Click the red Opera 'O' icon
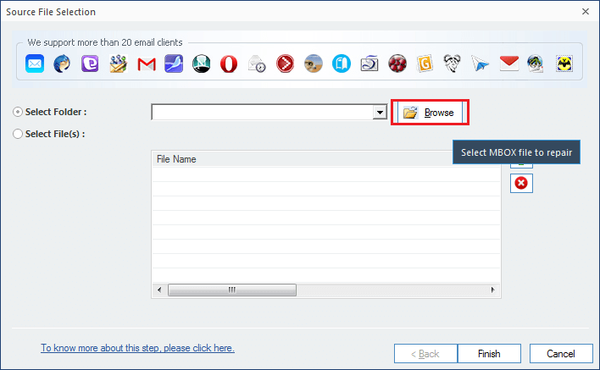Viewport: 600px width, 370px height. 229,64
